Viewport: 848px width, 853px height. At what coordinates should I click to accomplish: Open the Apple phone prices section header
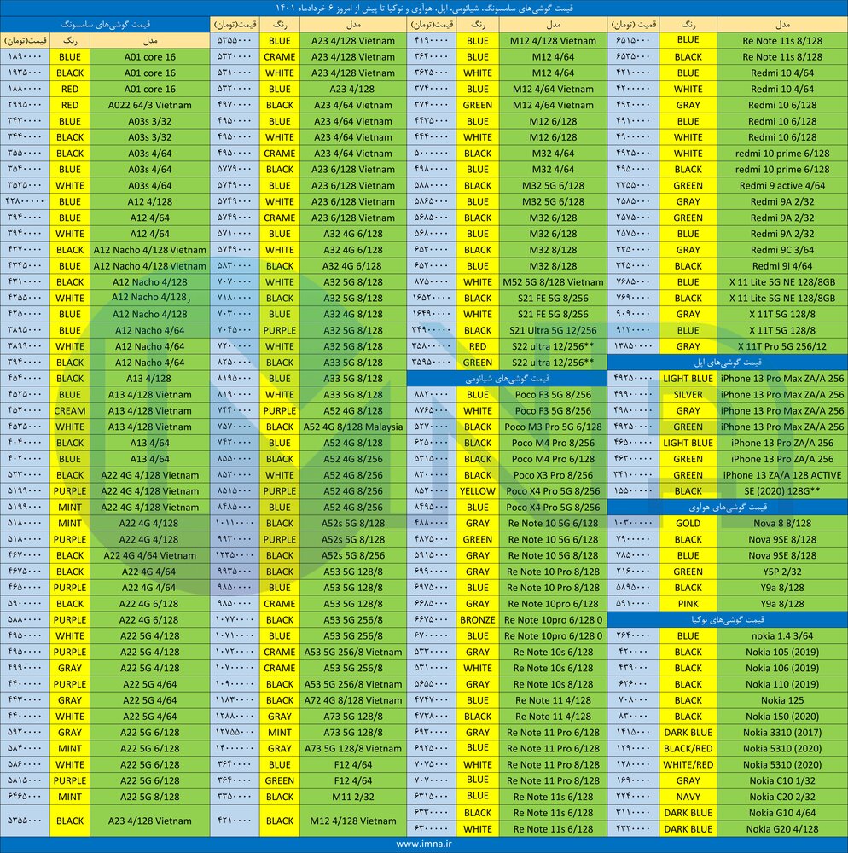point(727,363)
